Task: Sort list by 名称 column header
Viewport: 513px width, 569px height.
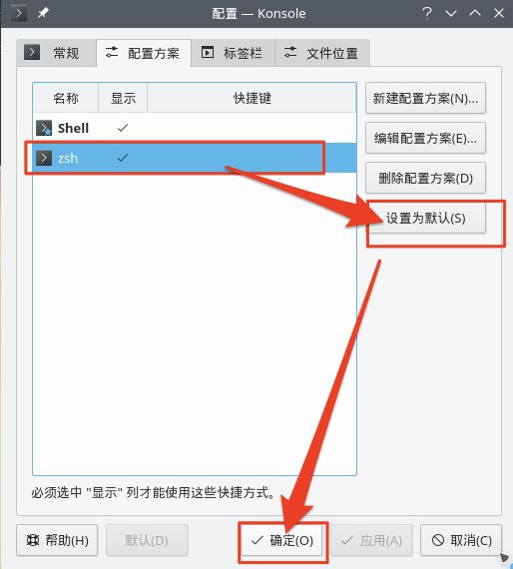Action: pos(65,98)
